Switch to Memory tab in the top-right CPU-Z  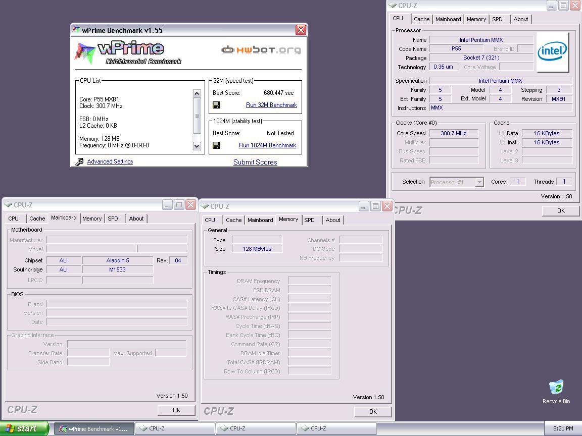(476, 19)
